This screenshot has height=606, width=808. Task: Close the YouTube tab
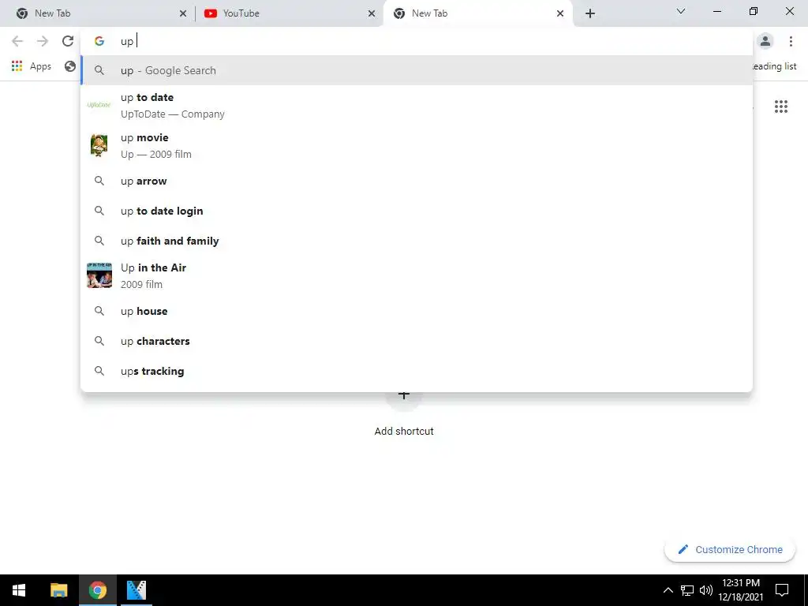point(372,14)
